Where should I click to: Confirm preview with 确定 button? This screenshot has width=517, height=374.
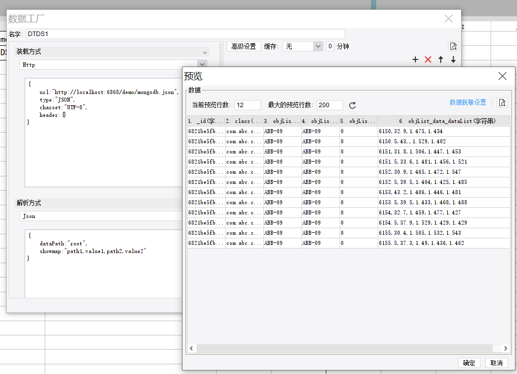click(469, 363)
